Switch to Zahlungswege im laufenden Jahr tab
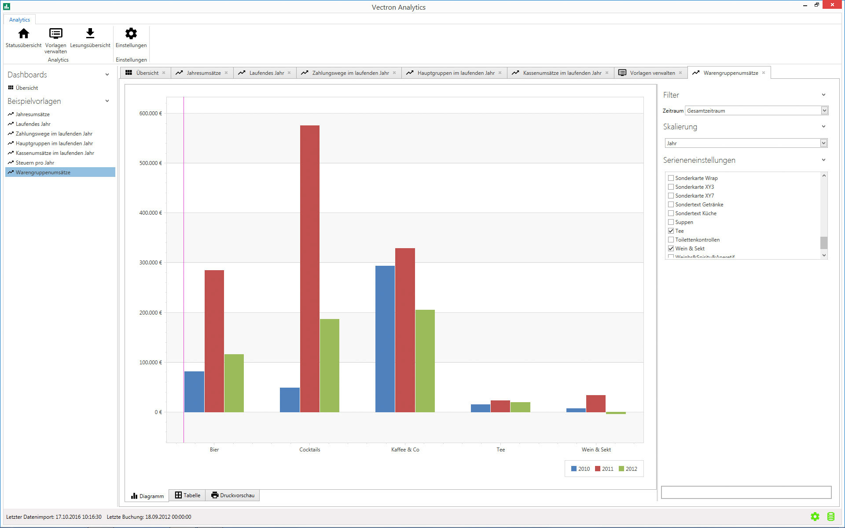845x528 pixels. [x=350, y=73]
